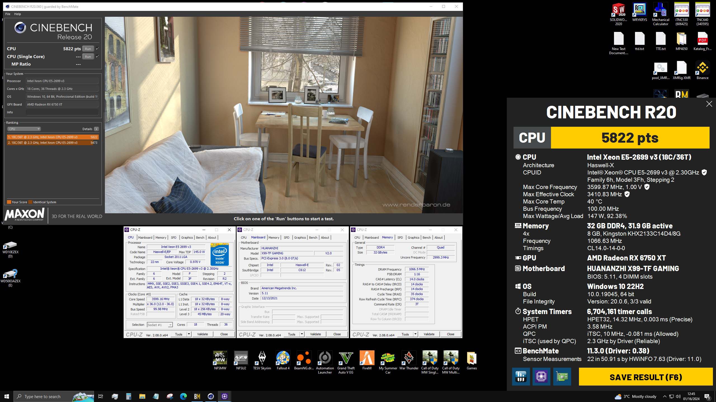
Task: Launch My Summer Car shortcut
Action: click(388, 362)
